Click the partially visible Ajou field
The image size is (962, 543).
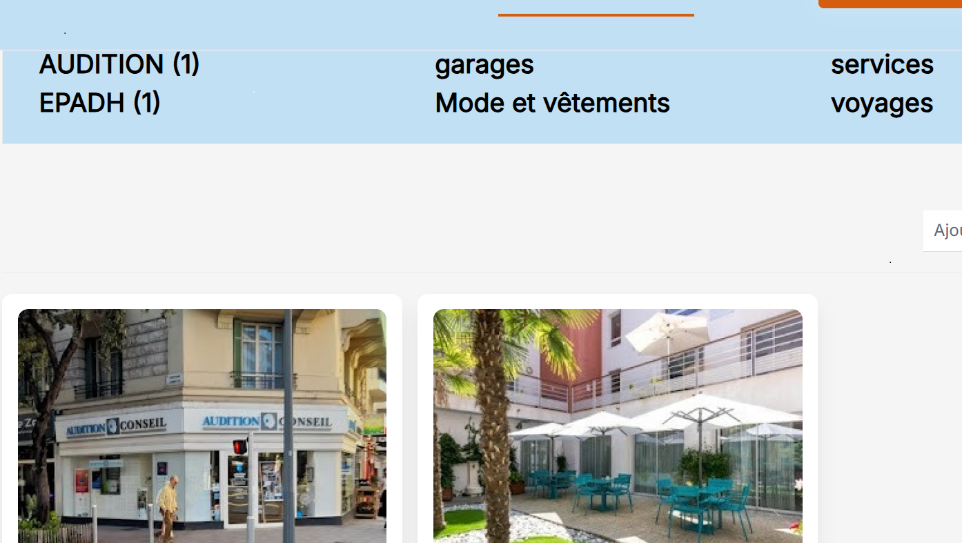pyautogui.click(x=943, y=230)
